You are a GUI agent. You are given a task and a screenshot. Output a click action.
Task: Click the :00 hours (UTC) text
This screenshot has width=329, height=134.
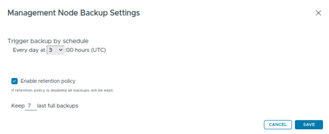[85, 50]
